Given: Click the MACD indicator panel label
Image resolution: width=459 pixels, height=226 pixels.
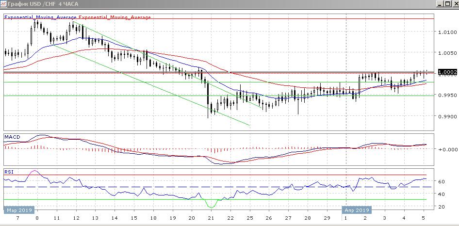Looking at the screenshot, I should point(11,137).
